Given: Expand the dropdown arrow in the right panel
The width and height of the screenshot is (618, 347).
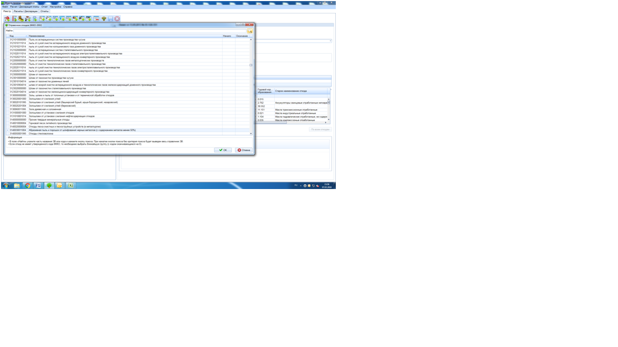Looking at the screenshot, I should click(330, 41).
